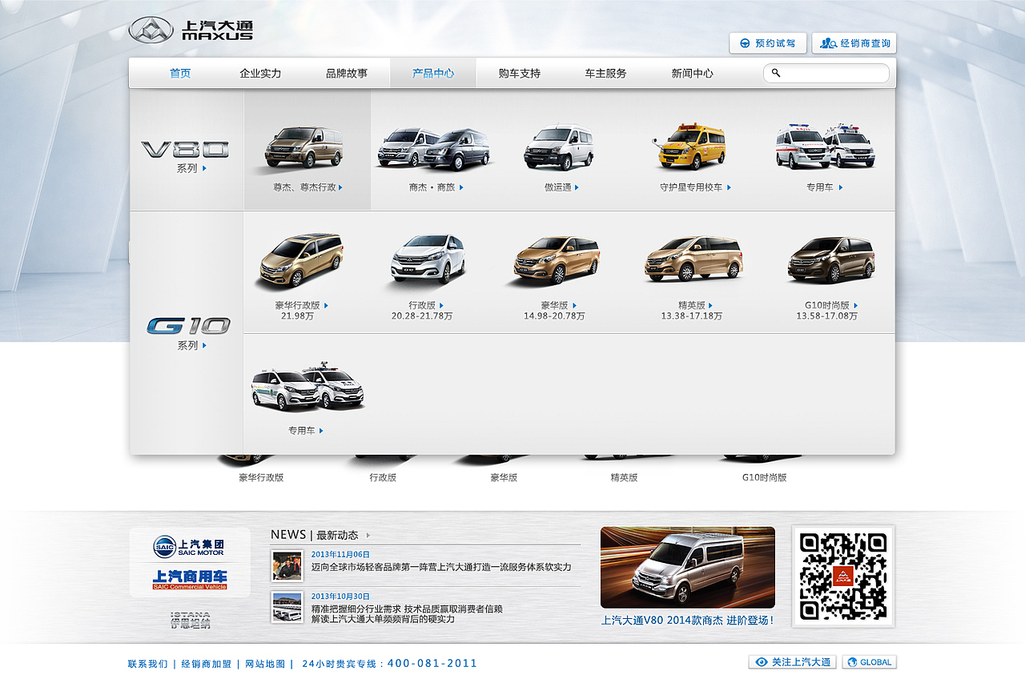
Task: Click the 经销商查询 dealer search button
Action: [x=854, y=43]
